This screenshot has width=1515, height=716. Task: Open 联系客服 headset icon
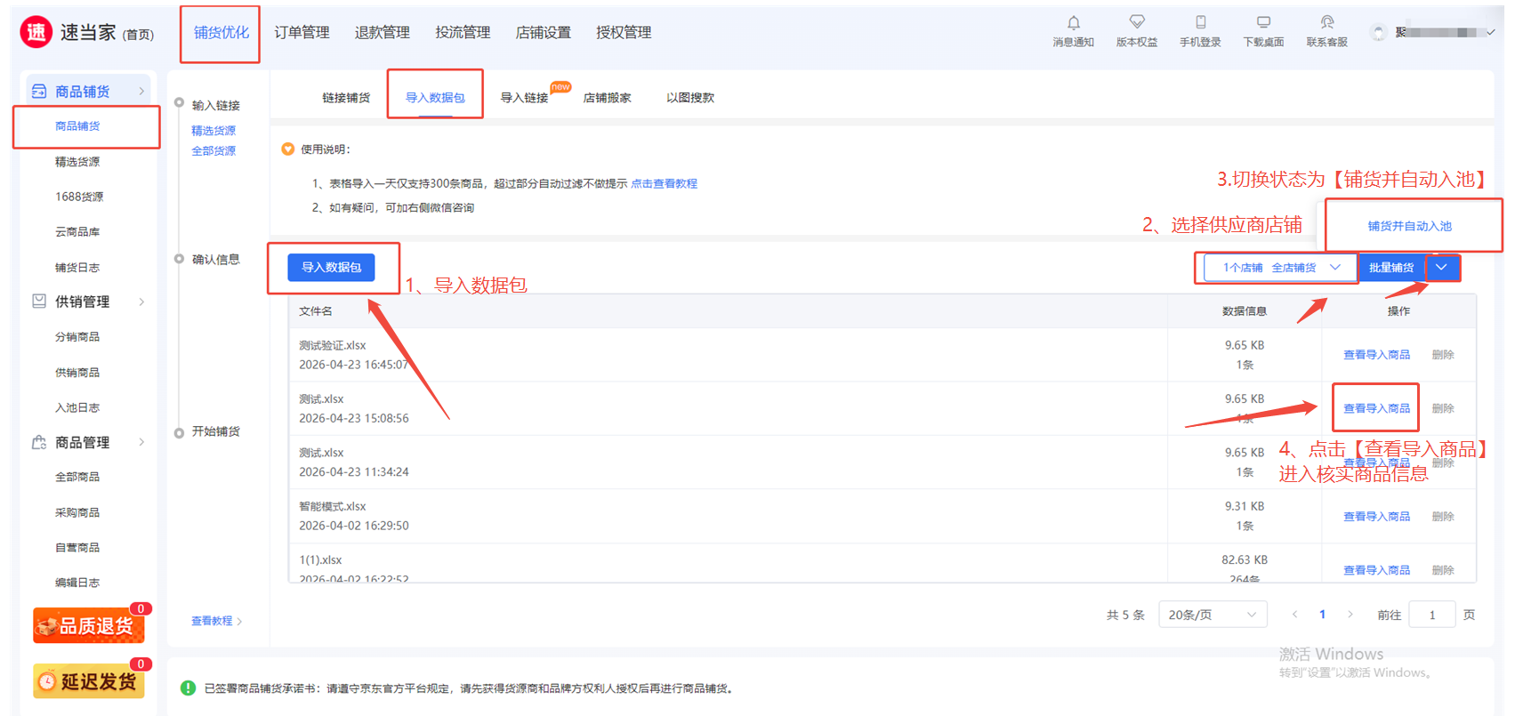pos(1326,23)
